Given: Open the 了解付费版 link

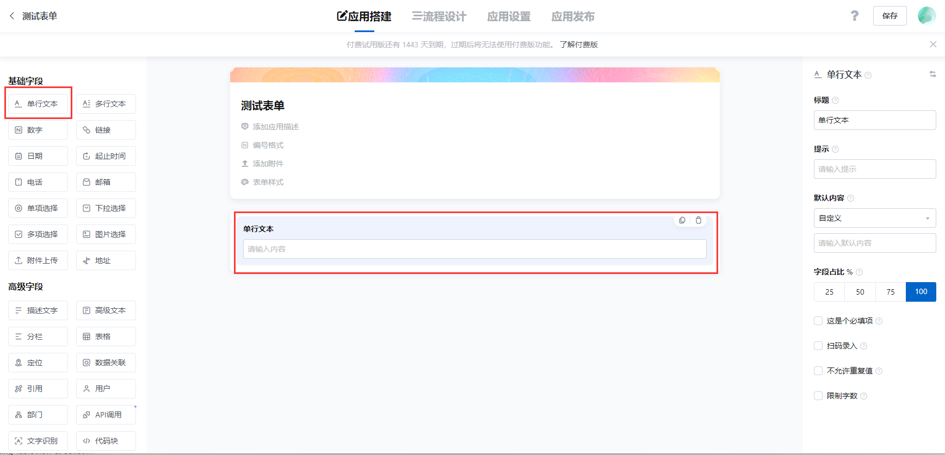Looking at the screenshot, I should [578, 45].
